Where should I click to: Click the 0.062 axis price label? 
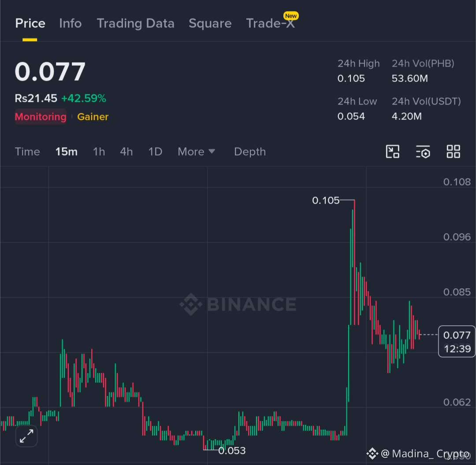pyautogui.click(x=457, y=402)
